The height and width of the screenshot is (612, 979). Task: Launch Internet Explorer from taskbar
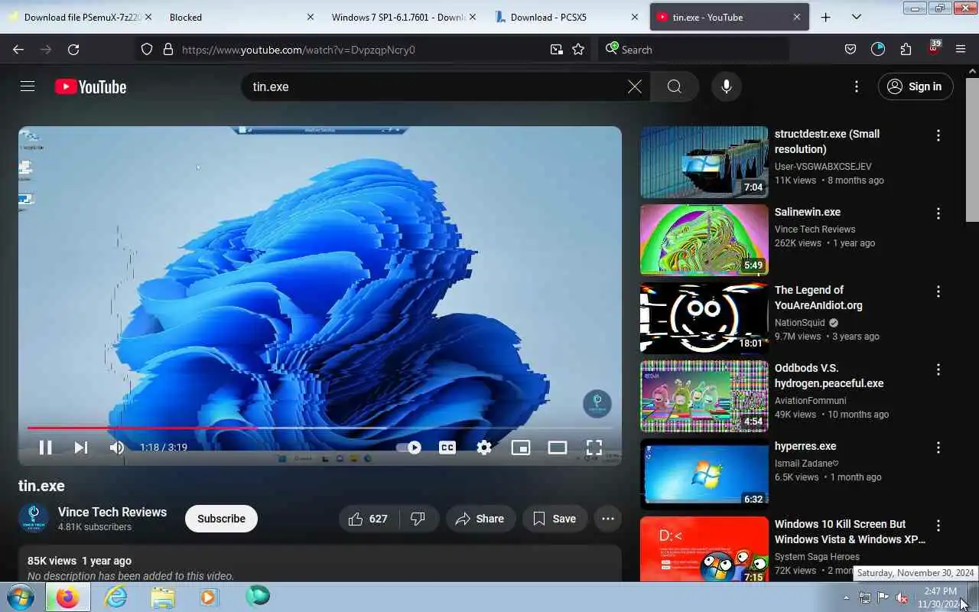pyautogui.click(x=115, y=597)
